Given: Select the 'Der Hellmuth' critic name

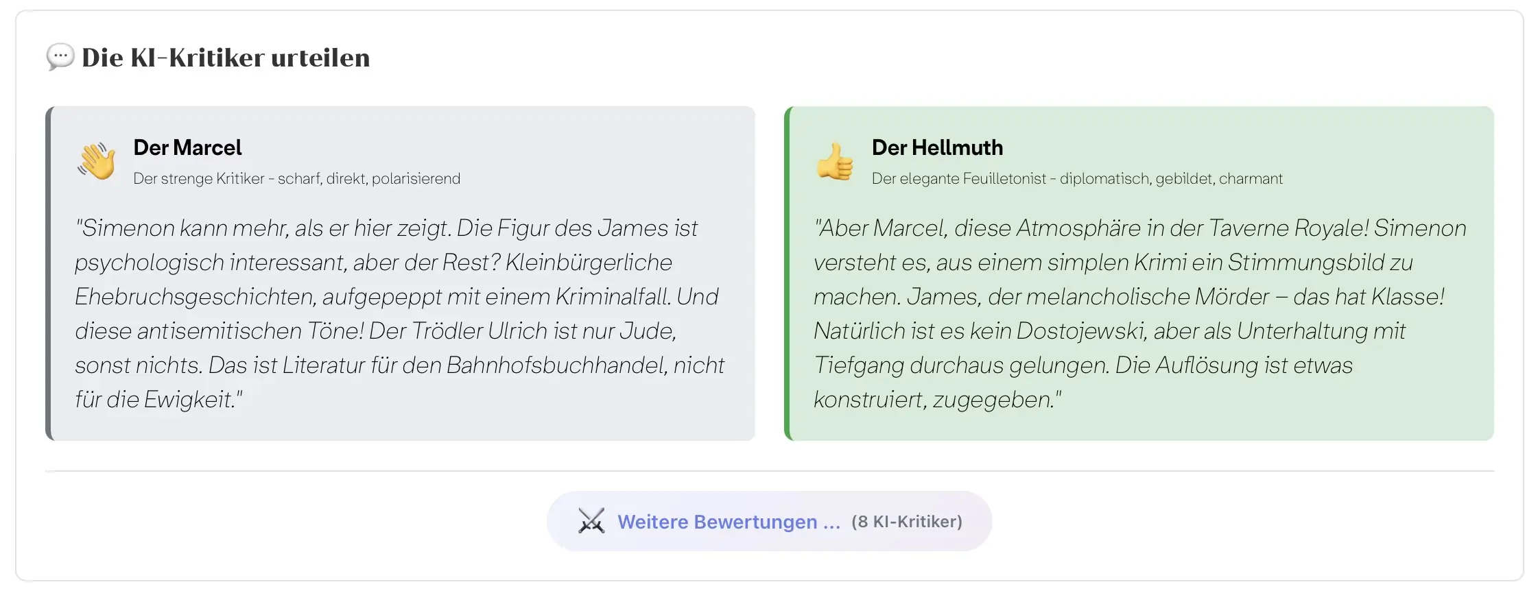Looking at the screenshot, I should click(937, 147).
